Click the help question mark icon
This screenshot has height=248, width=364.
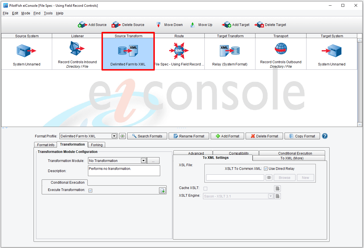(325, 136)
